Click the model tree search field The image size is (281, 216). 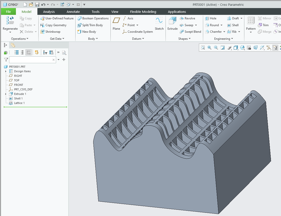pos(31,60)
